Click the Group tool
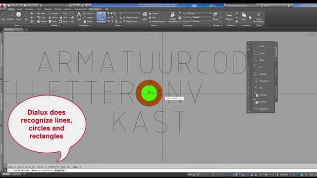317x178 pixels. point(215,16)
